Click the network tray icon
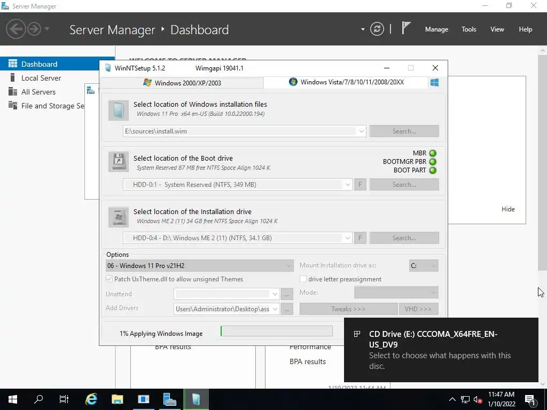The width and height of the screenshot is (547, 410). coord(465,399)
